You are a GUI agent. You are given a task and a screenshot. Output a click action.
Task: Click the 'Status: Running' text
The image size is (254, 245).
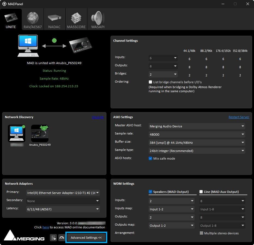tap(54, 71)
